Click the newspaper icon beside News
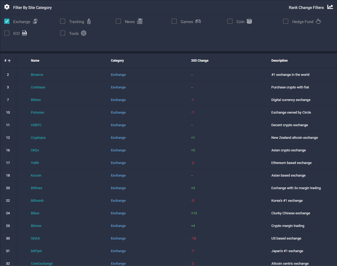Image resolution: width=337 pixels, height=266 pixels. click(x=140, y=21)
